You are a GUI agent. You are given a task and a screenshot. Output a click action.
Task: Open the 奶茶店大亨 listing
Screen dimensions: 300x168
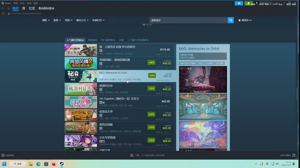tap(119, 115)
